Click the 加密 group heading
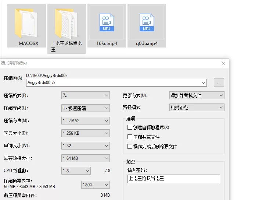This screenshot has height=200, width=255. [x=130, y=162]
